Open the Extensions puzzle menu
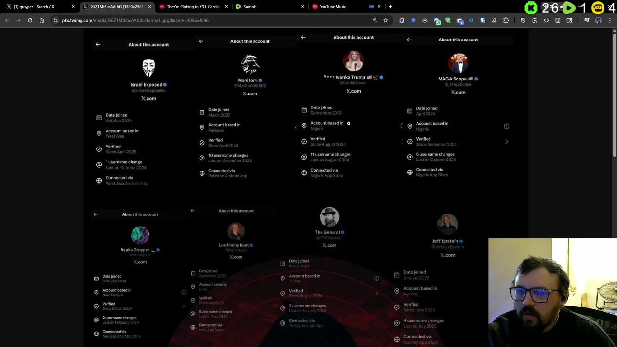The height and width of the screenshot is (347, 617). coord(506,20)
